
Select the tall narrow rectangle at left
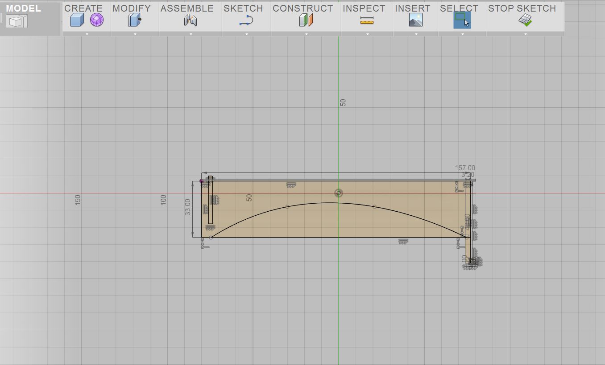(x=210, y=200)
